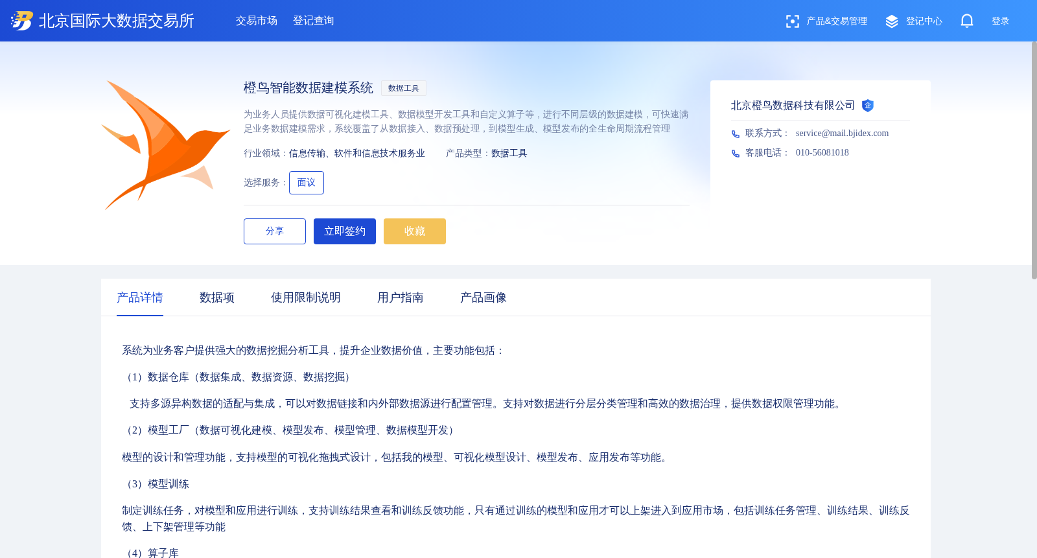Click the 收藏 favorite button
1037x558 pixels.
point(415,231)
